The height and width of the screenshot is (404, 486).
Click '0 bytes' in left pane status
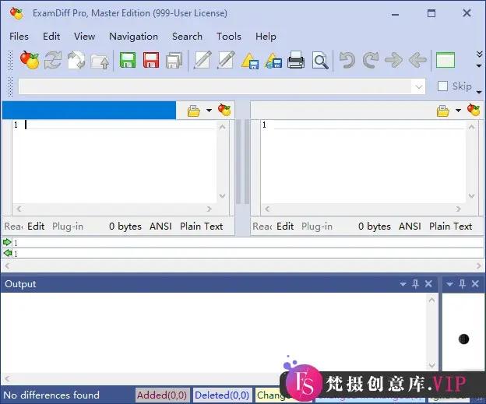(125, 227)
